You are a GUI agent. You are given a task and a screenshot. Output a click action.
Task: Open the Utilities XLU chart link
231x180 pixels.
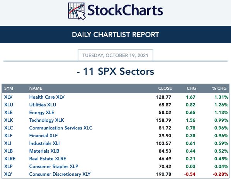pos(42,105)
